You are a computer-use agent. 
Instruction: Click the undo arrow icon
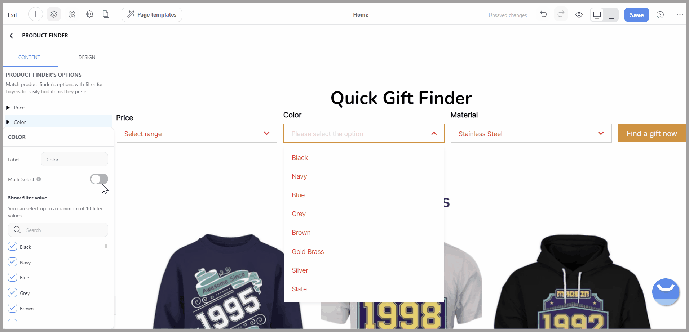tap(543, 14)
